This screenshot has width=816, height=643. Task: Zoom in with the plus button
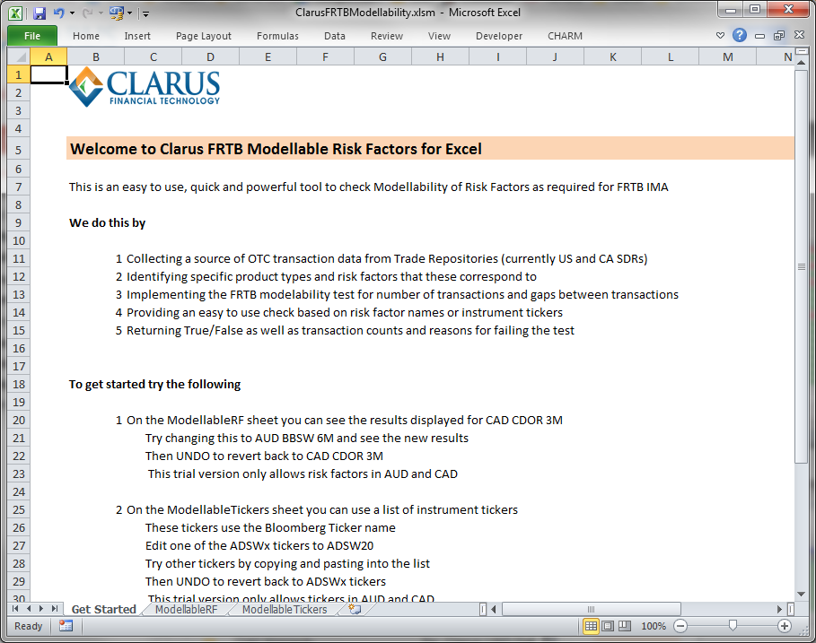click(785, 626)
